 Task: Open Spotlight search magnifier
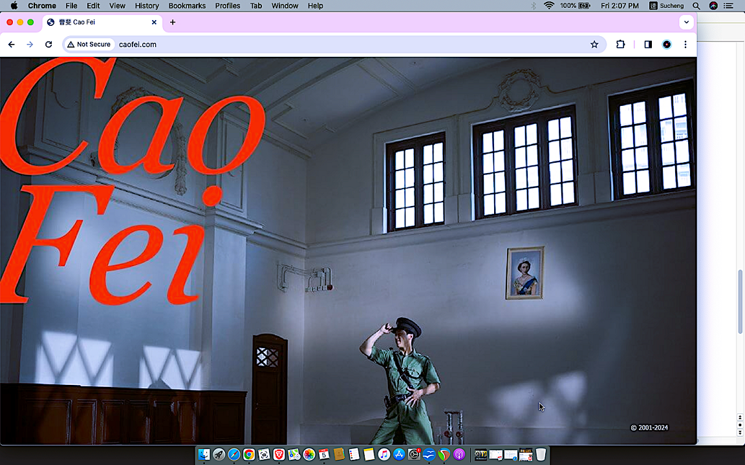pyautogui.click(x=696, y=6)
